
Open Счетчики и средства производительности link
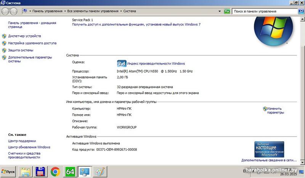point(24,155)
